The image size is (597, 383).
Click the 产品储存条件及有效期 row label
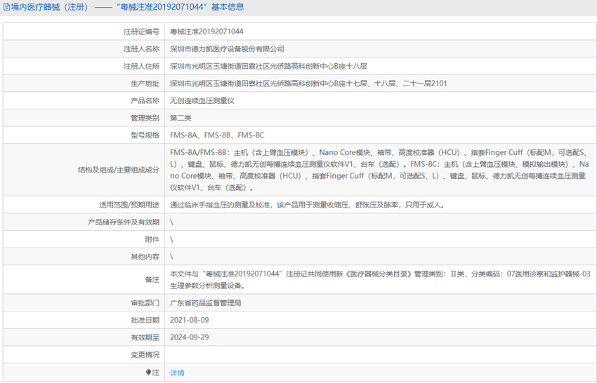tap(124, 222)
